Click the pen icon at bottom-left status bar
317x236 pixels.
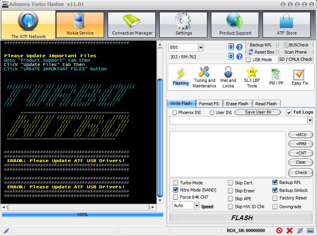click(x=6, y=230)
